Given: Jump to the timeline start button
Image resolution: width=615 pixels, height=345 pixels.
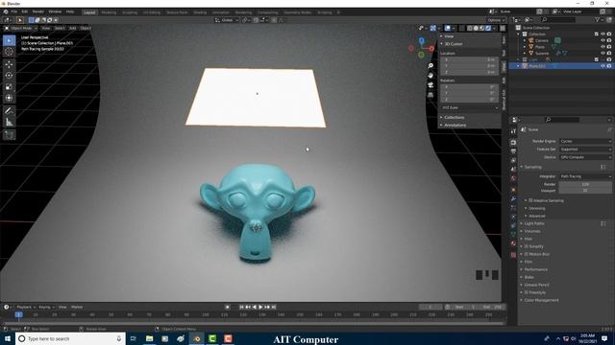Looking at the screenshot, I should [241, 307].
